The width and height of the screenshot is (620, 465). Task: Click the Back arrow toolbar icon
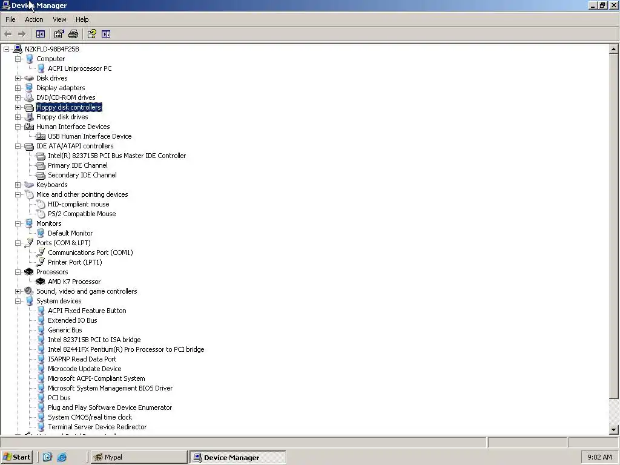pos(8,34)
